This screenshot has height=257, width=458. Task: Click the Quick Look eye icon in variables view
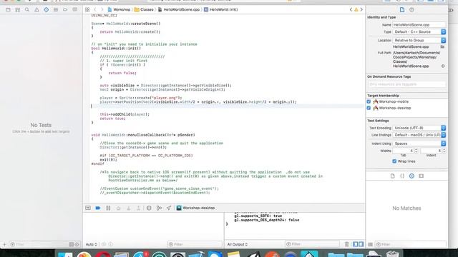coord(104,244)
